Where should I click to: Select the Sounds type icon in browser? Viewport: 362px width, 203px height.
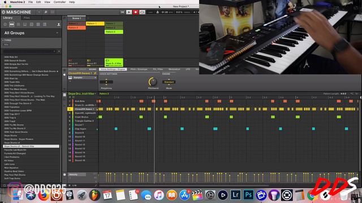[x=18, y=24]
